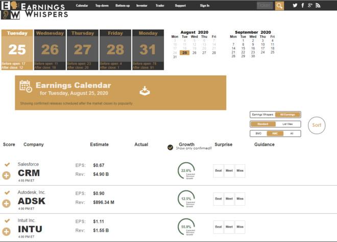The width and height of the screenshot is (337, 242).
Task: Select September 8 in mini calendar
Action: pos(243,45)
